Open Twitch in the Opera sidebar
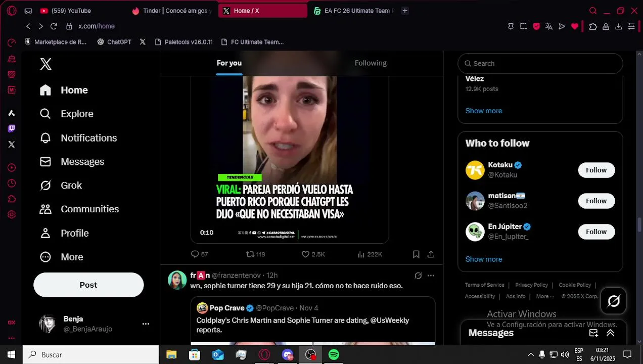The width and height of the screenshot is (643, 364). (12, 128)
